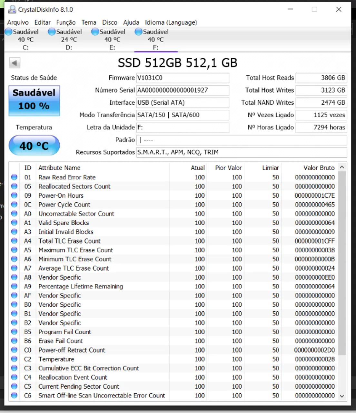Screen dimensions: 356x413
Task: Open the Ajuda menu
Action: (x=131, y=23)
